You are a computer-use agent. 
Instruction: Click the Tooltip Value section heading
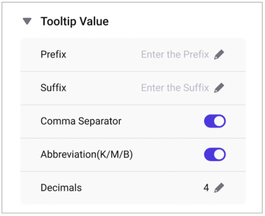coord(74,21)
